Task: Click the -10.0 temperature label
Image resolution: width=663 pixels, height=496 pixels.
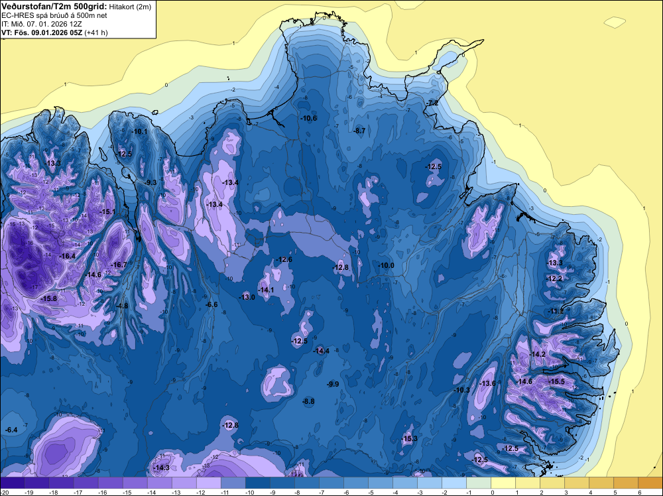Action: pyautogui.click(x=386, y=265)
